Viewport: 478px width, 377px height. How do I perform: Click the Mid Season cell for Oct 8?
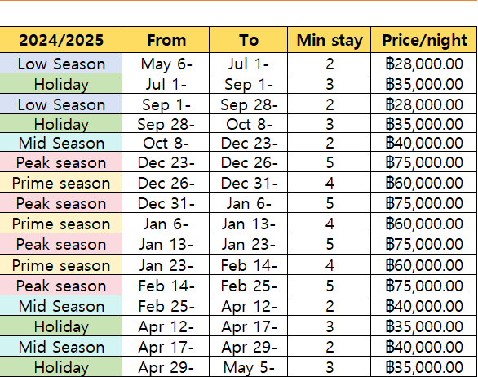61,143
